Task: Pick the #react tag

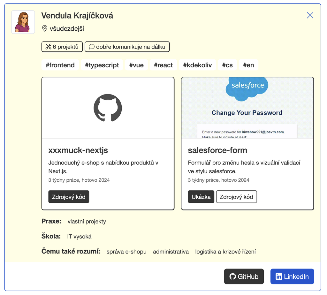Action: click(x=163, y=65)
